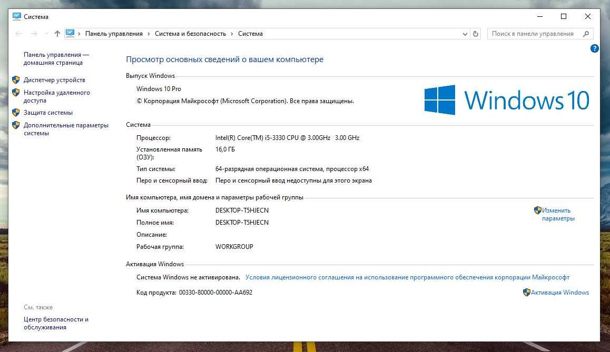
Task: Click the 64-разрядная операционная система text
Action: tap(292, 169)
